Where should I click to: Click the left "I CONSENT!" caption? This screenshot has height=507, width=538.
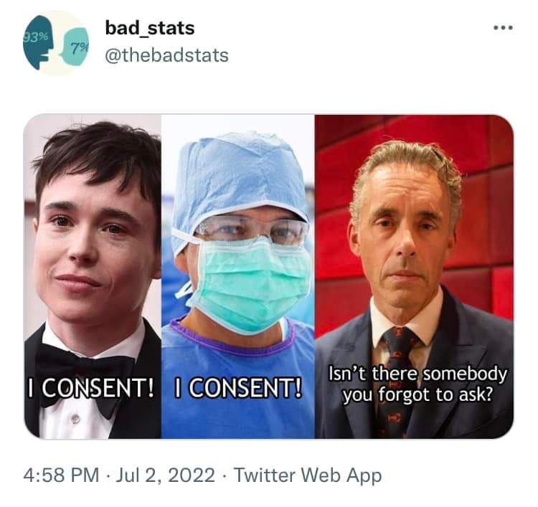point(91,388)
